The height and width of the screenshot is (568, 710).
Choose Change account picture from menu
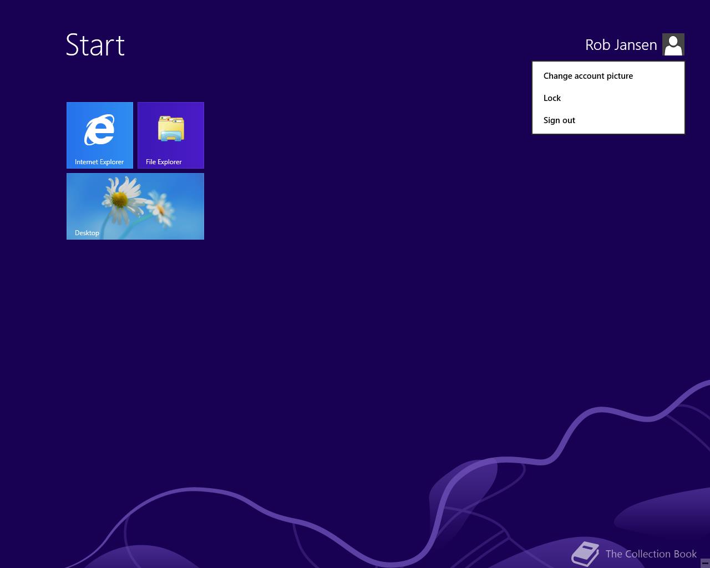tap(588, 76)
